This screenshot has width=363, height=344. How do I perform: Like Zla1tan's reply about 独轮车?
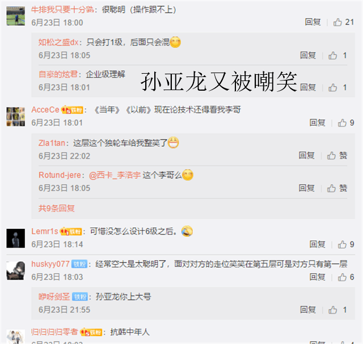[x=337, y=155]
